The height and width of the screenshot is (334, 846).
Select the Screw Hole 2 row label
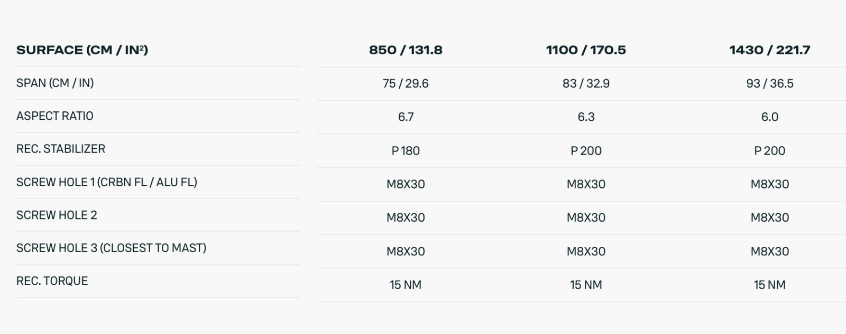pos(57,215)
